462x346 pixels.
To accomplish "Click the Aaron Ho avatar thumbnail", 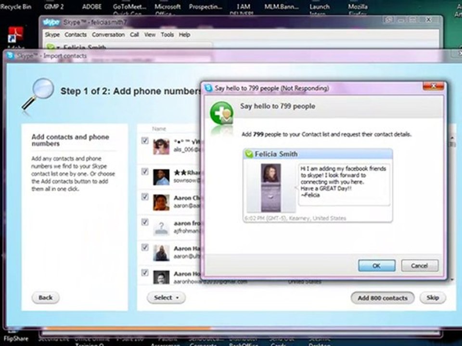I will coord(161,277).
